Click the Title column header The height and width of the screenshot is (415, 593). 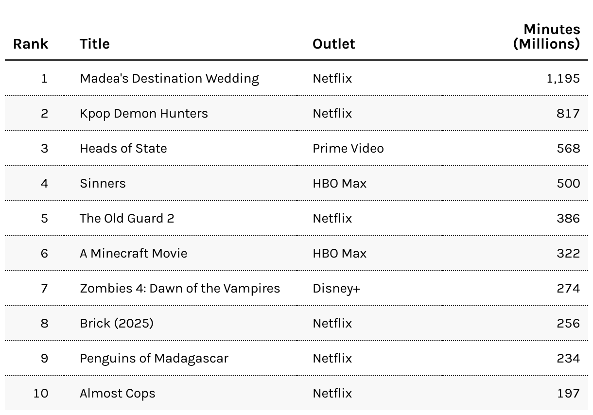tap(95, 44)
